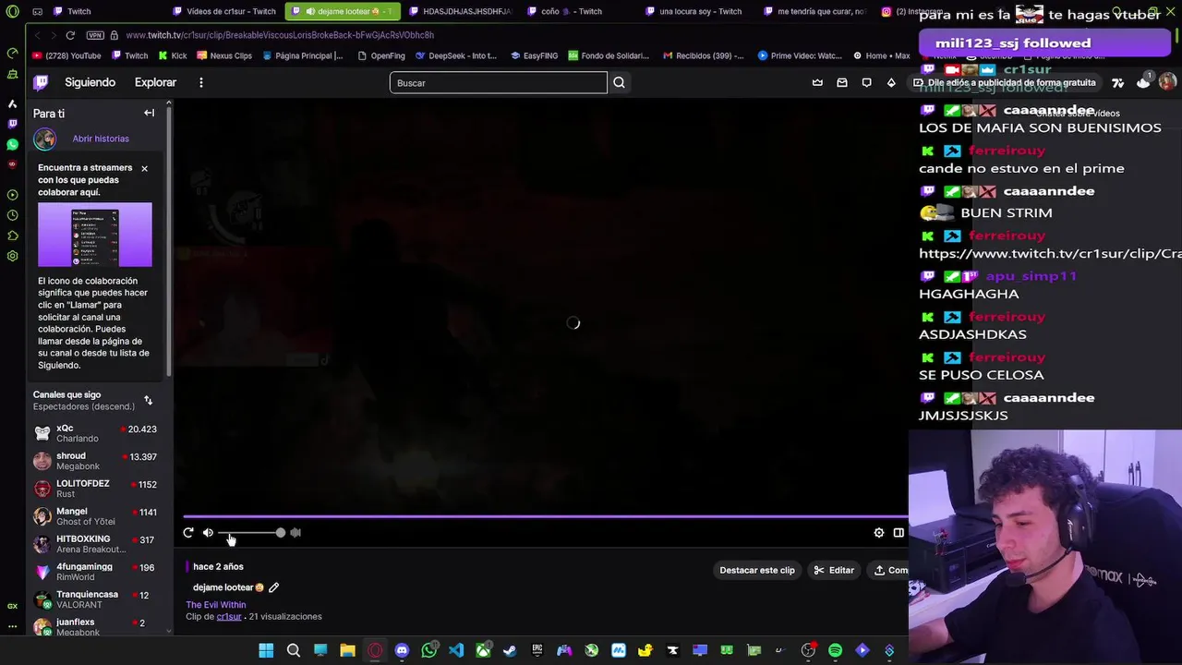Open whispers chat bubble icon
Screen dimensions: 1182x665
(866, 82)
